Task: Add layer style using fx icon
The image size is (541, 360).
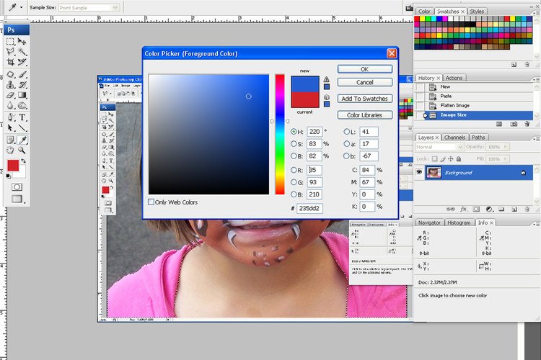Action: 463,209
